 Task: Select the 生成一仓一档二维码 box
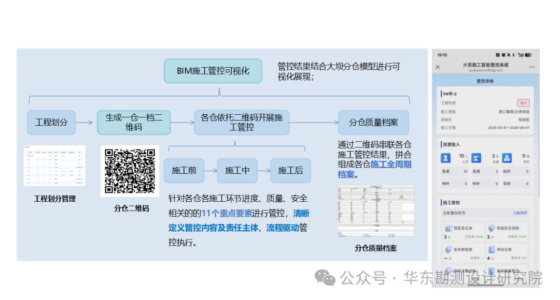pos(134,123)
